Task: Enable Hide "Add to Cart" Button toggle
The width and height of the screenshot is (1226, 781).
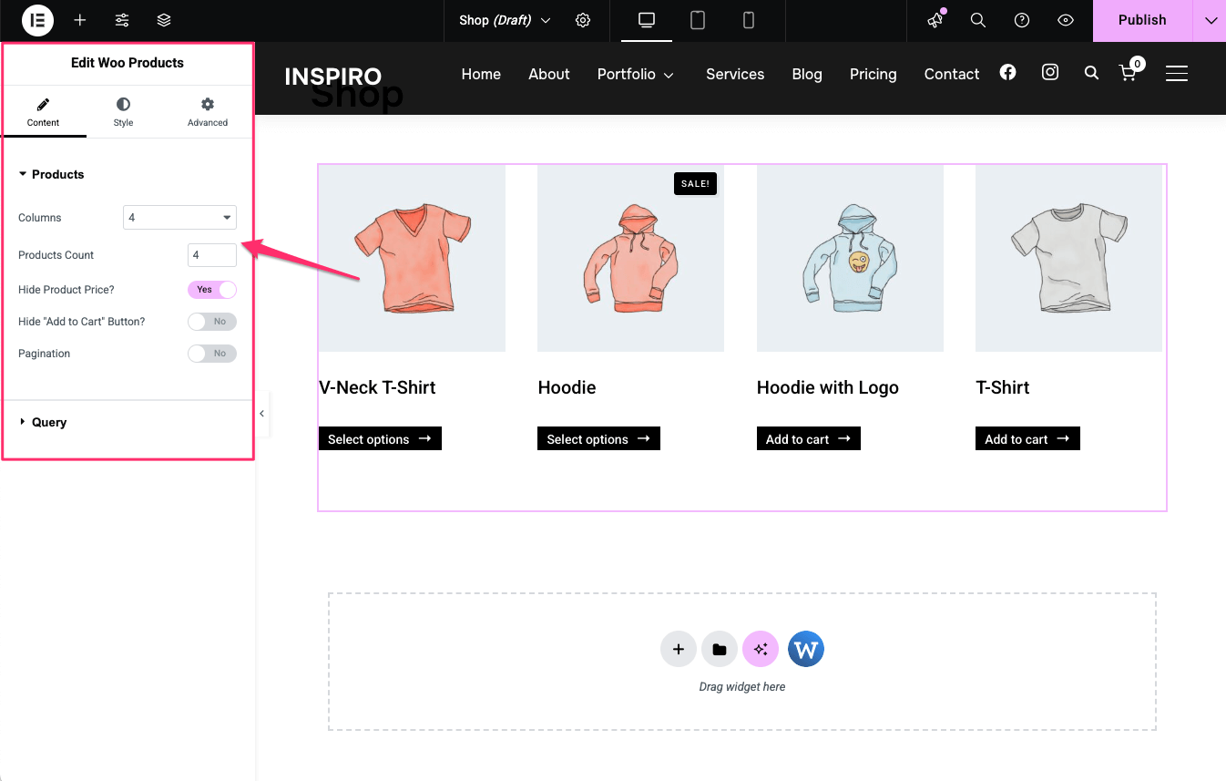Action: point(212,322)
